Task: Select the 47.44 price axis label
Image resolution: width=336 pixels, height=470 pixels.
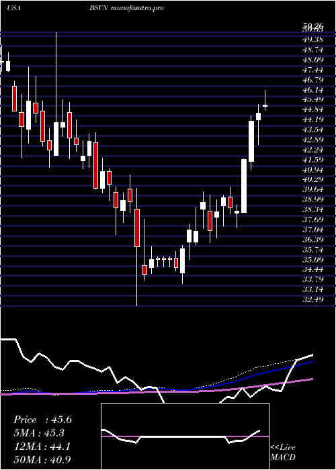Action: point(313,70)
